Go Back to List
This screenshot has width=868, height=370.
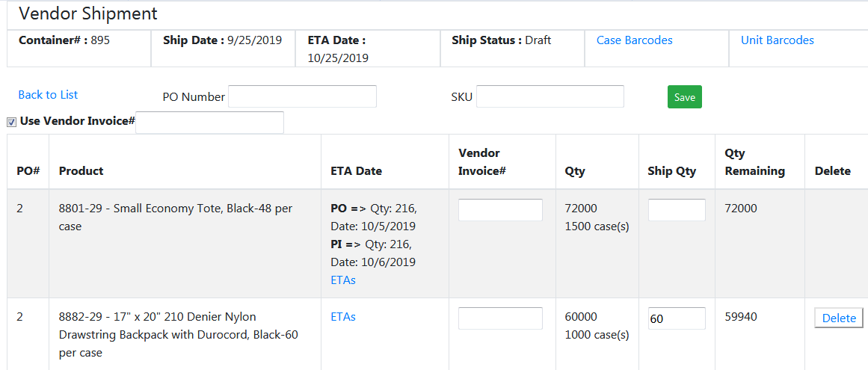click(48, 94)
